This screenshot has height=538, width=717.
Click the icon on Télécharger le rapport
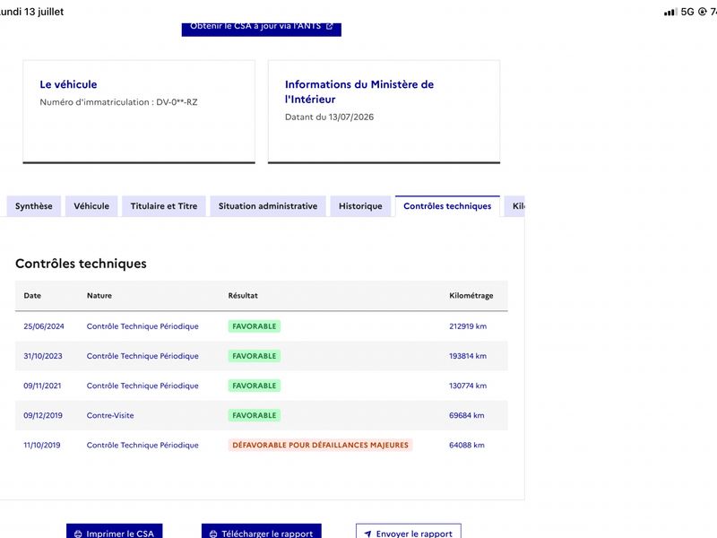[x=213, y=534]
